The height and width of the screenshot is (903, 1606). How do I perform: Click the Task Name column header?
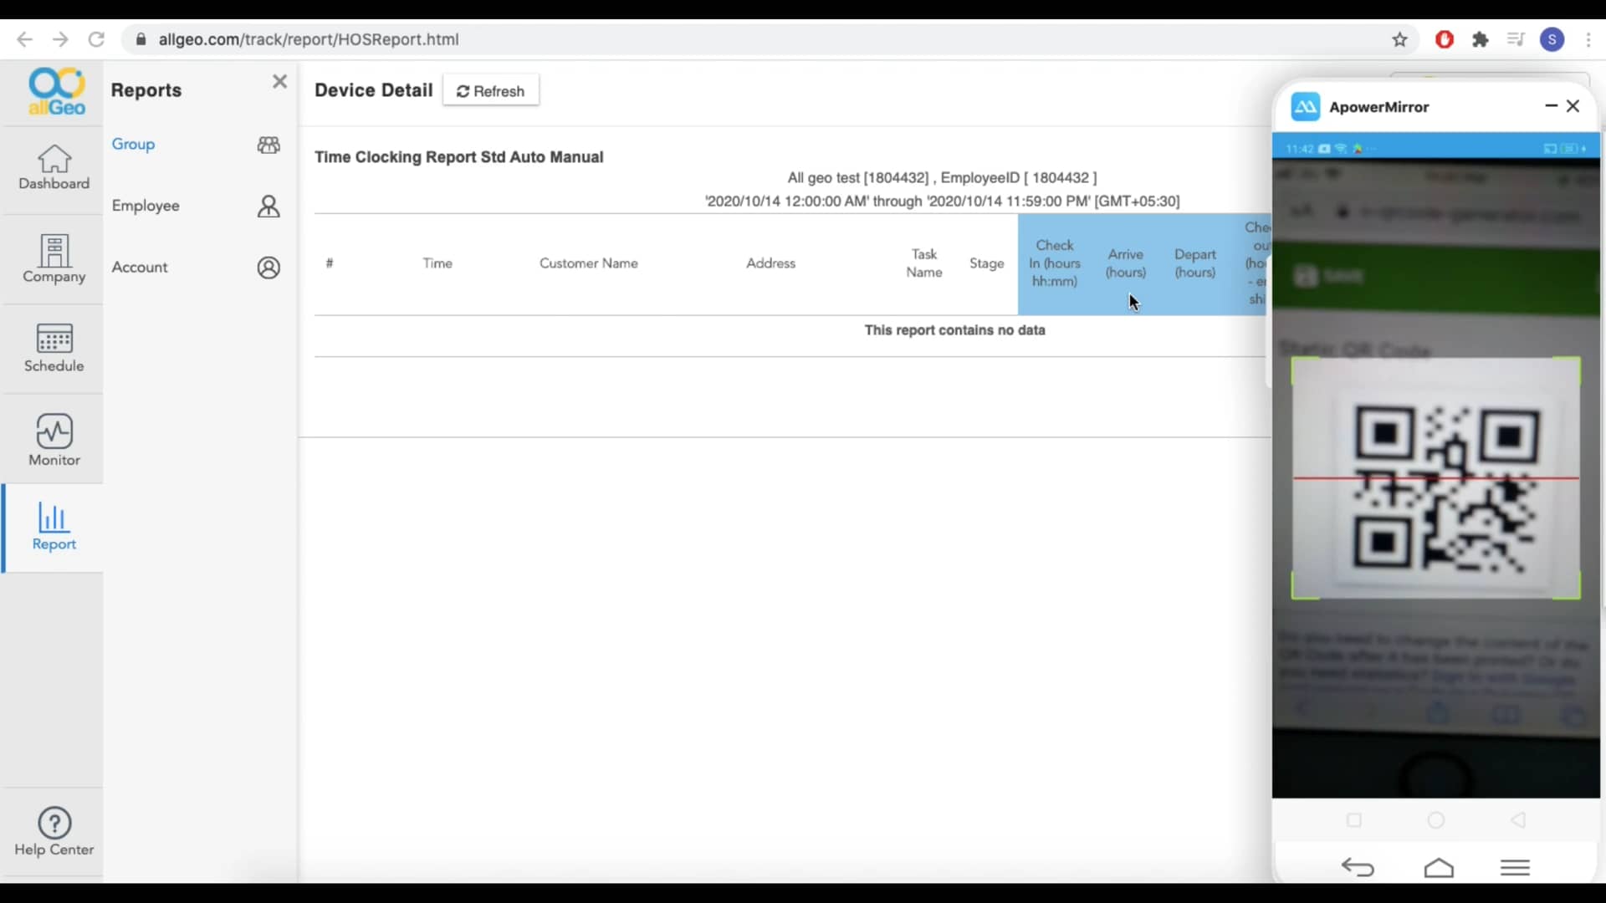pos(924,263)
